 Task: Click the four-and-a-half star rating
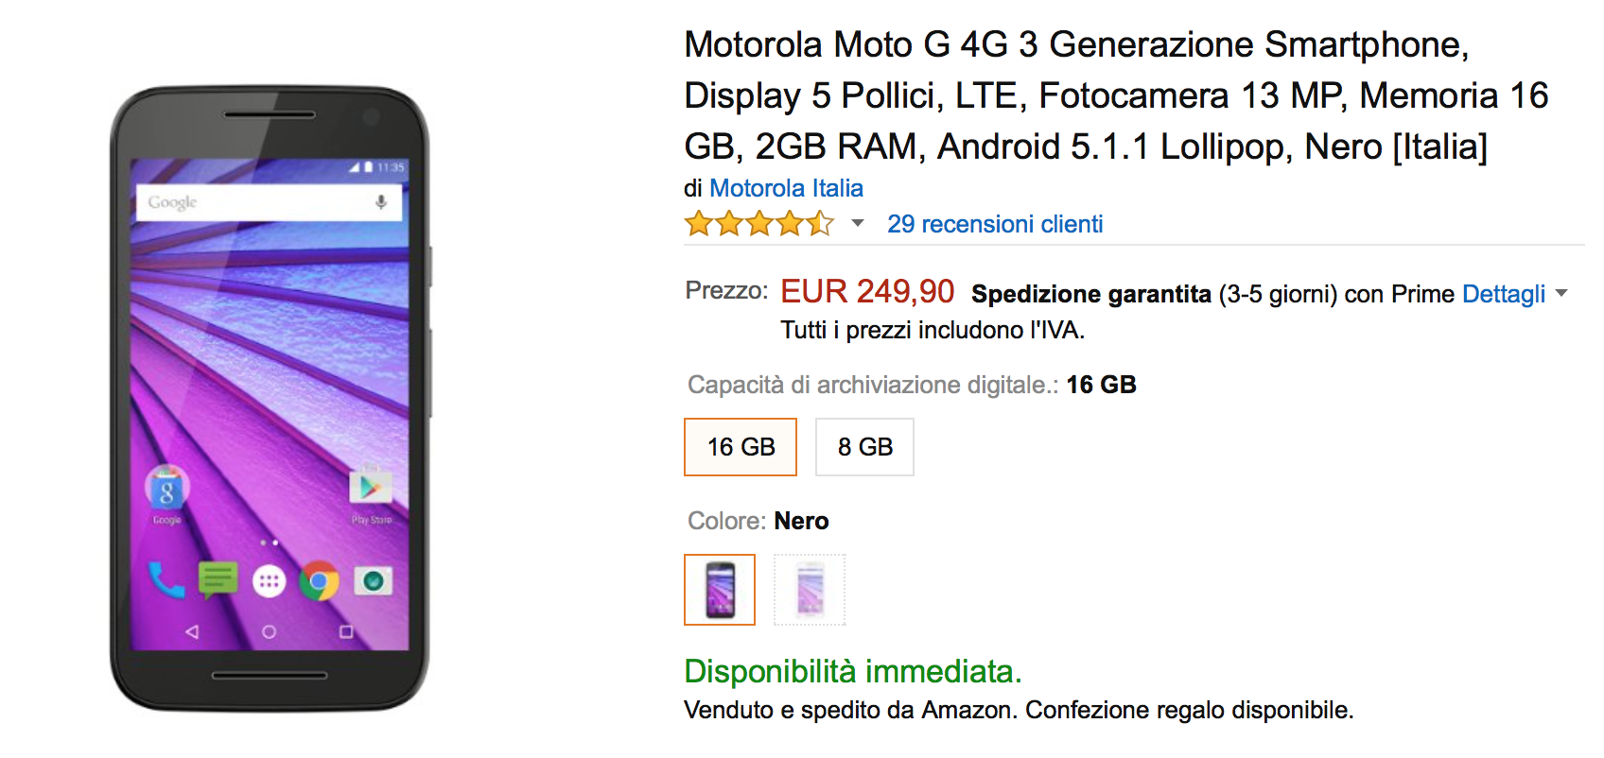[759, 224]
